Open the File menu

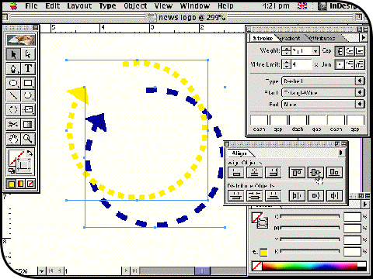point(31,5)
